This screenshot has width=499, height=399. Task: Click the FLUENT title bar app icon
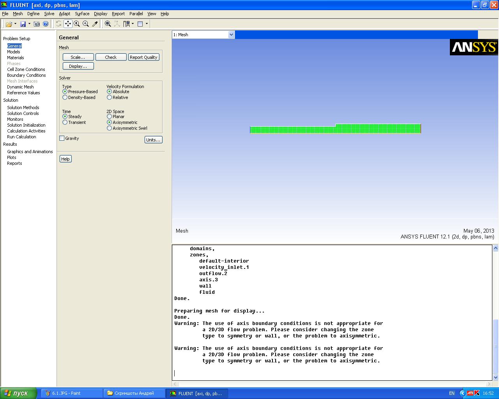4,5
